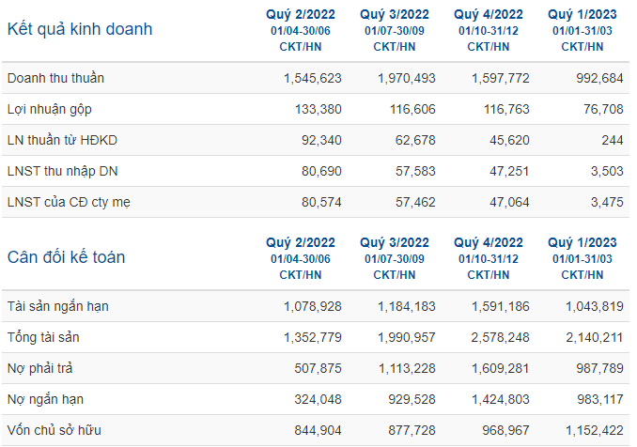Click the Lợi nhuận gộp row label
Viewport: 637px width, 447px height.
click(50, 109)
